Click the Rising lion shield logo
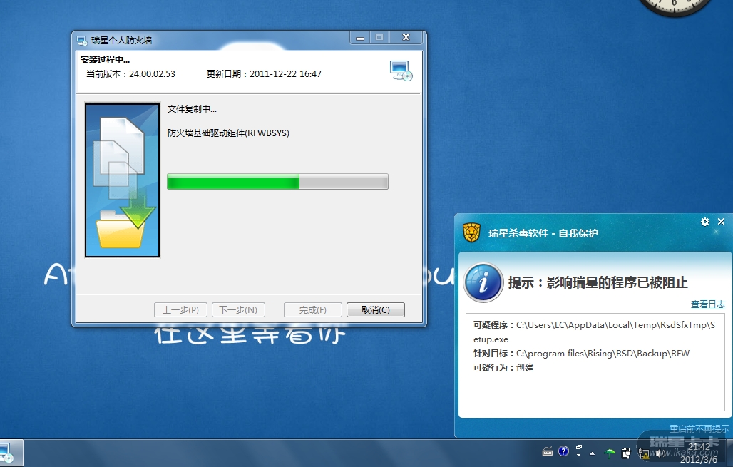 pyautogui.click(x=472, y=232)
